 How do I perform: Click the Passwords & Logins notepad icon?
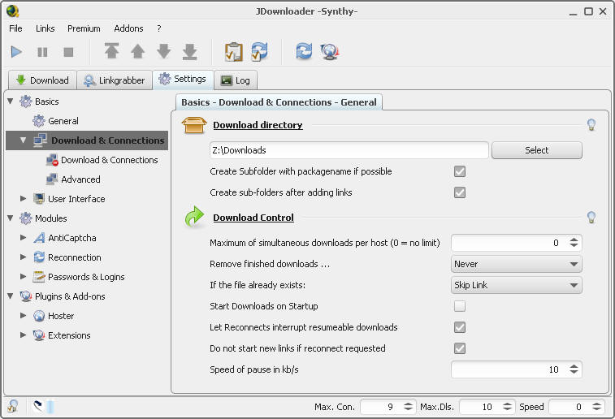coord(39,277)
